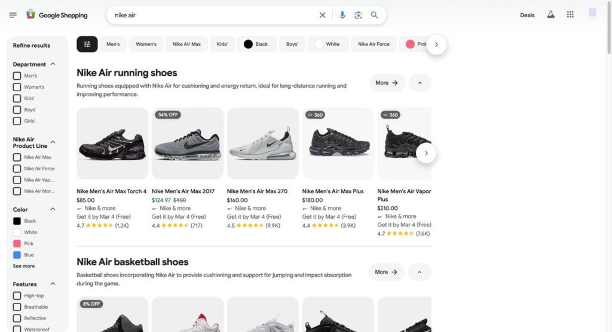Open Google apps grid
This screenshot has width=612, height=332.
(x=570, y=14)
